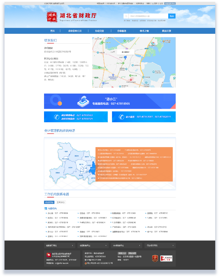This screenshot has width=220, height=278.
Task: Open the 办事服务 navigation item
Action: pyautogui.click(x=122, y=31)
